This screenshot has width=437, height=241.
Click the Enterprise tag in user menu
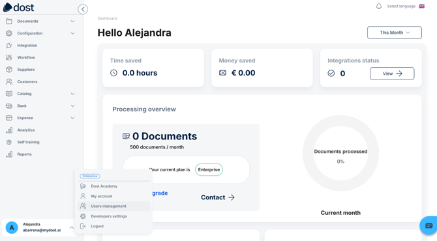tap(90, 176)
